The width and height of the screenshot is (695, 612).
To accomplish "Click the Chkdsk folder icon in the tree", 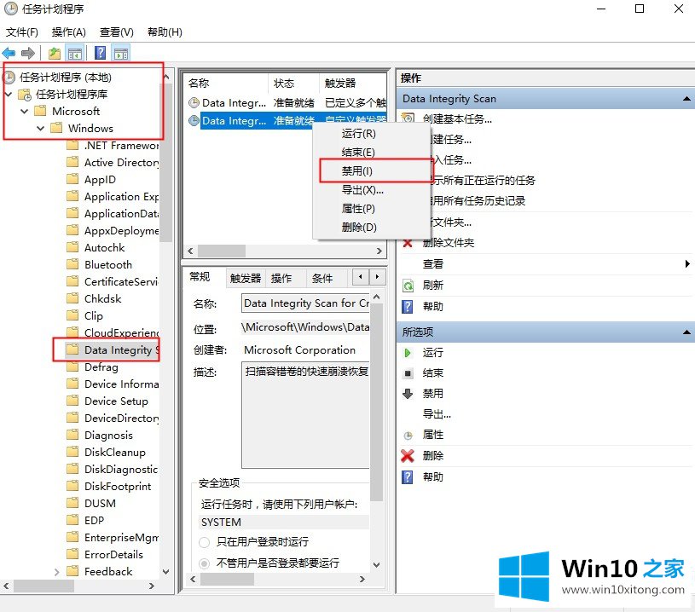I will [72, 298].
